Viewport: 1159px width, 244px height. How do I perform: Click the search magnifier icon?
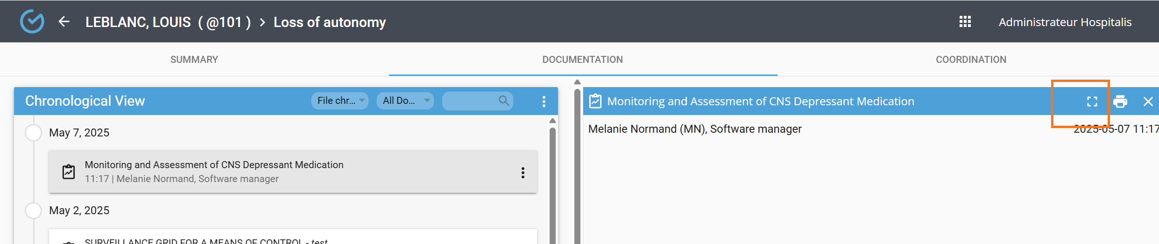(503, 101)
